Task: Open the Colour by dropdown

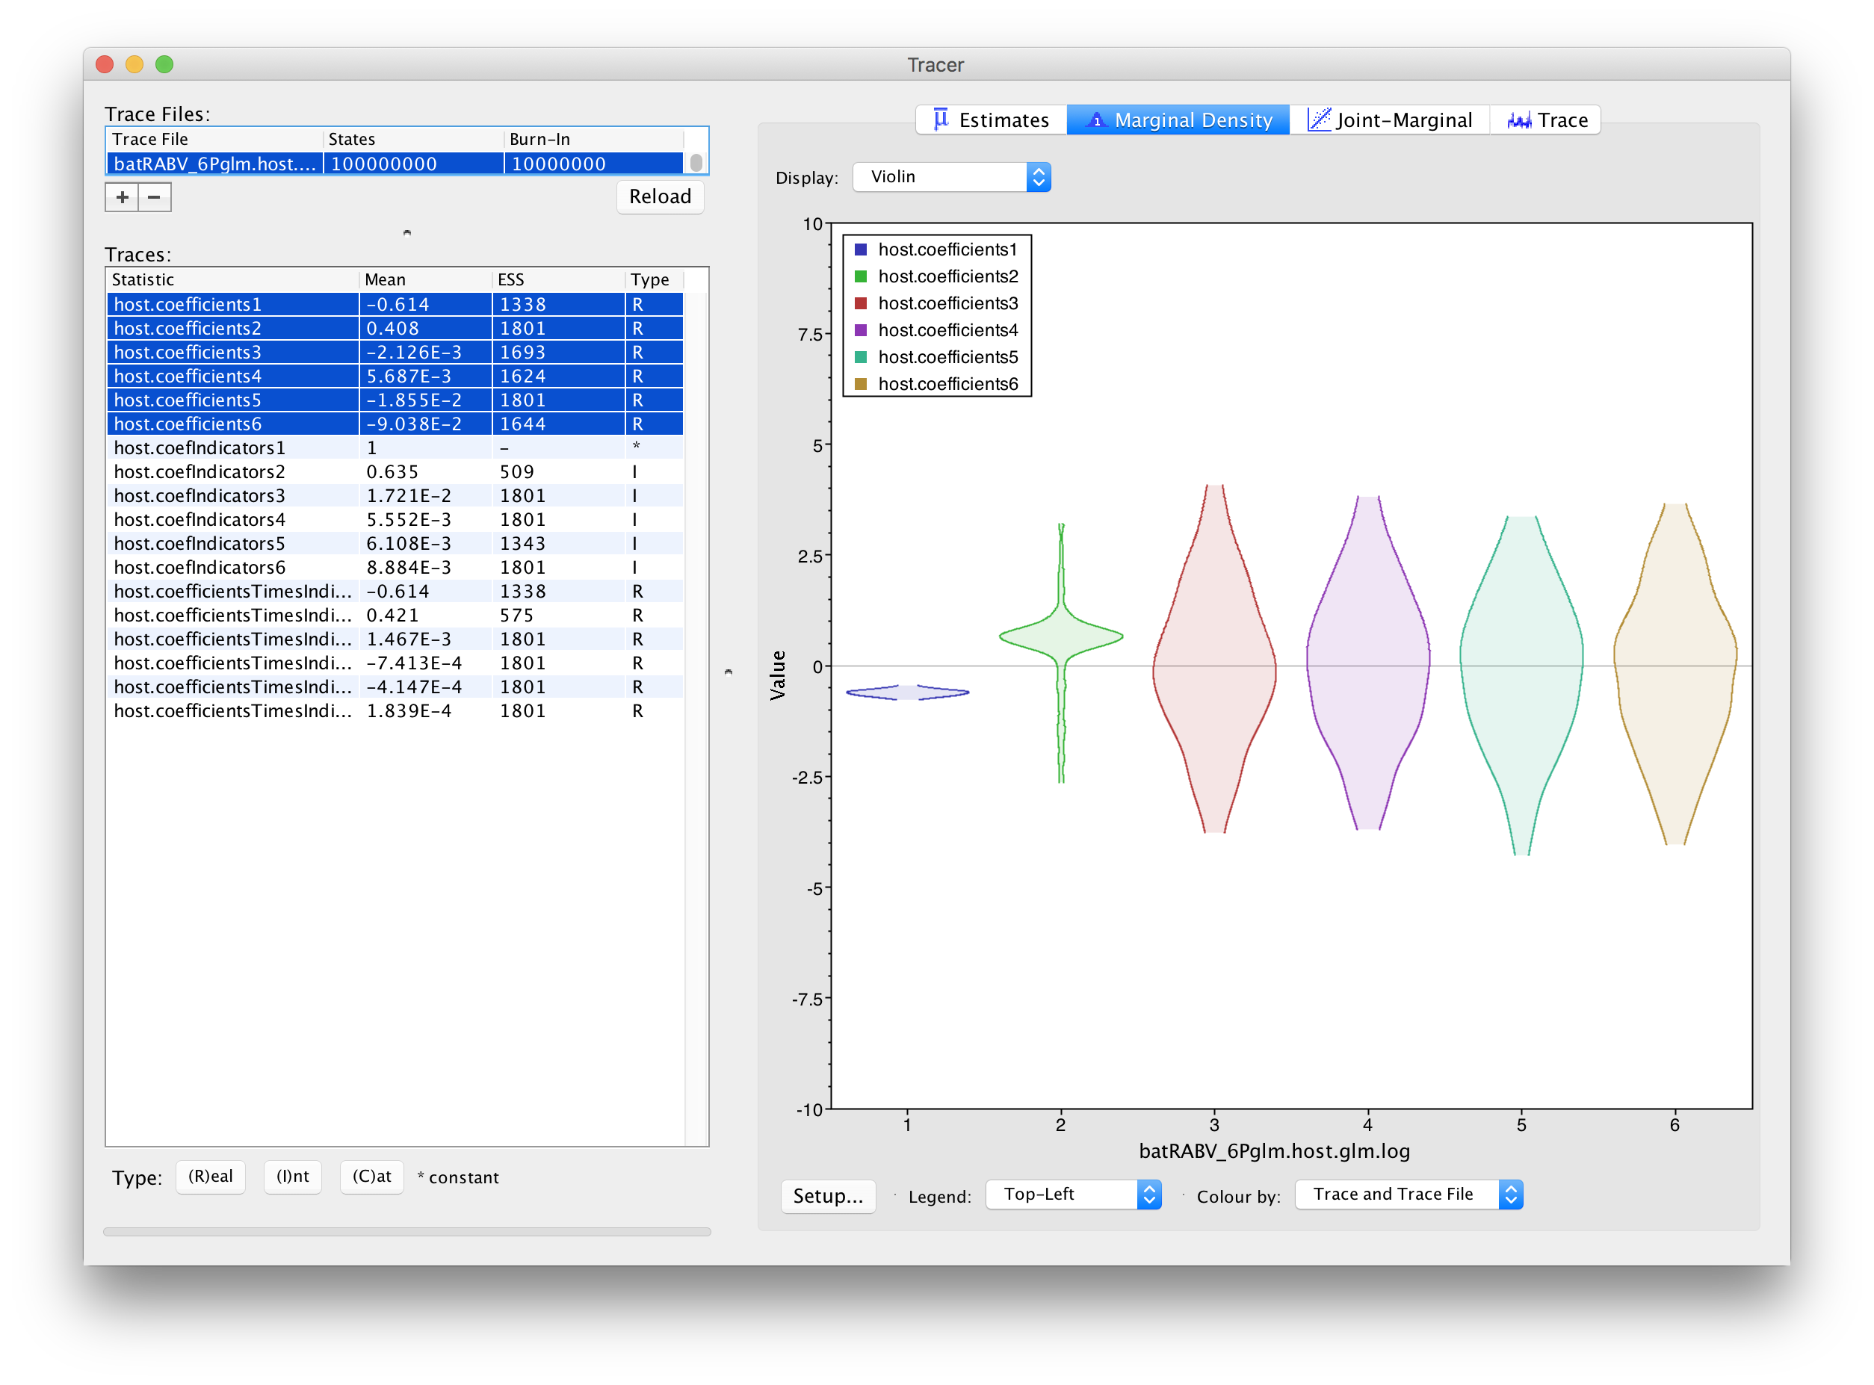Action: (1408, 1195)
